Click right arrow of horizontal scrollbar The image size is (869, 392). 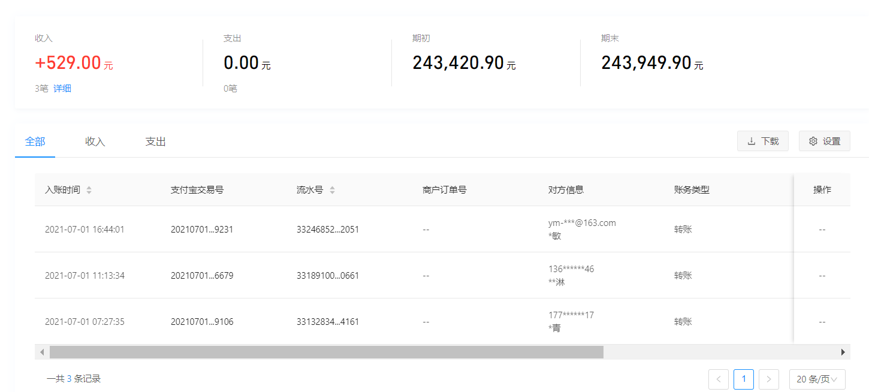click(843, 352)
